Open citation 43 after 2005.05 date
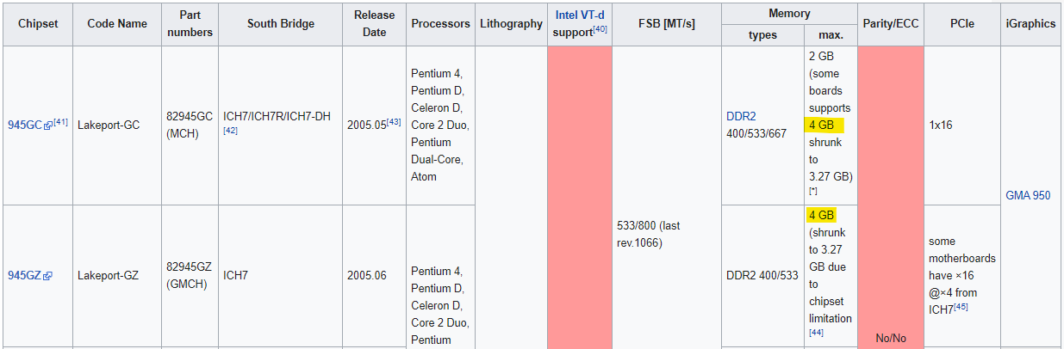 tap(394, 122)
